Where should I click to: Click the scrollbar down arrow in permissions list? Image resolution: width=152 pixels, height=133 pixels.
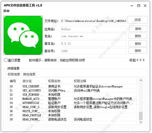(x=141, y=122)
